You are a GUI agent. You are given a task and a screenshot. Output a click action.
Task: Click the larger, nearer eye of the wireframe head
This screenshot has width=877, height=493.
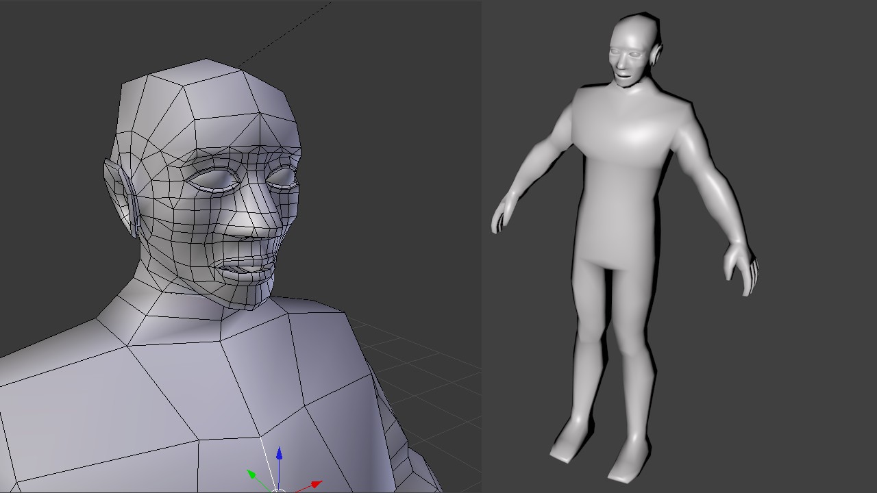click(x=214, y=181)
